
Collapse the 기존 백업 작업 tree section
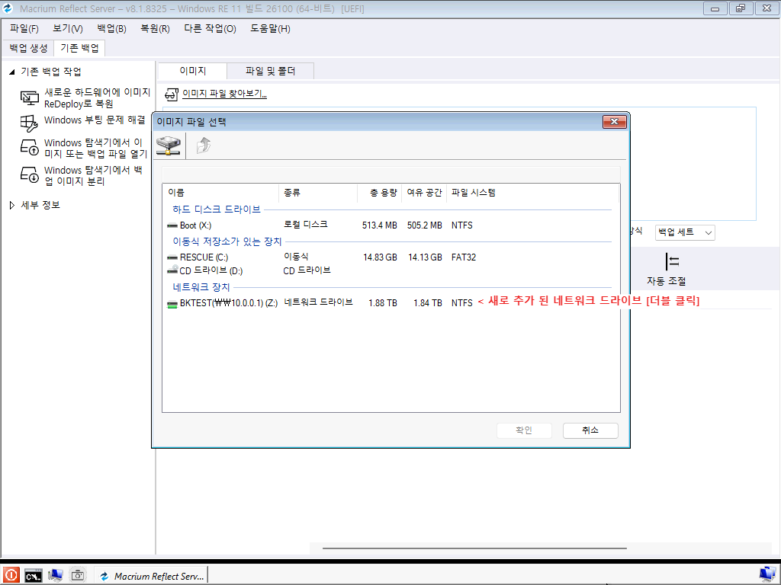[x=12, y=72]
